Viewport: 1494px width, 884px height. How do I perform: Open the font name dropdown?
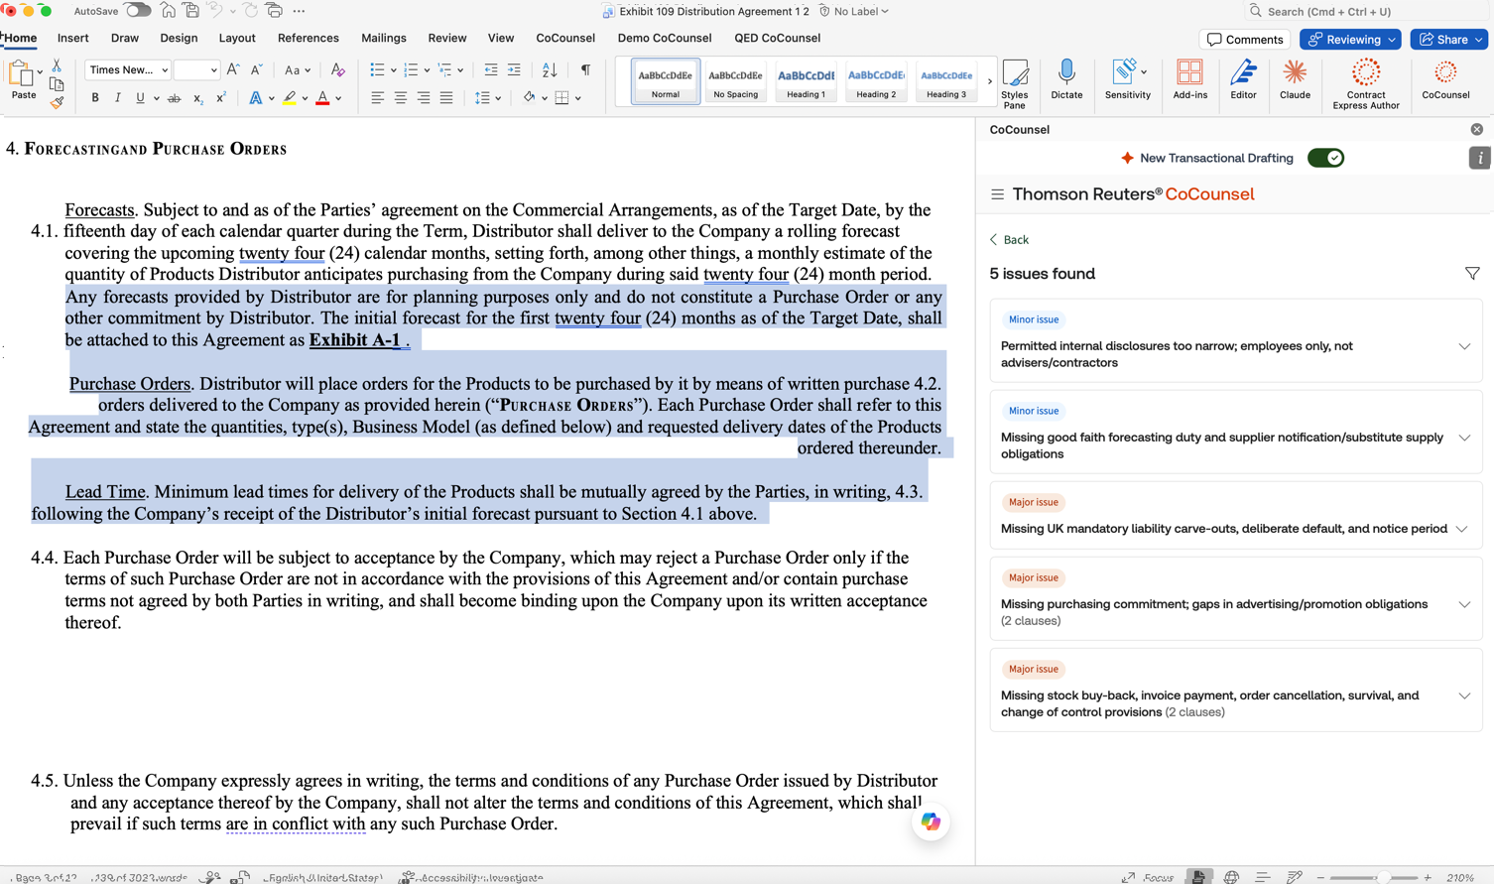164,70
